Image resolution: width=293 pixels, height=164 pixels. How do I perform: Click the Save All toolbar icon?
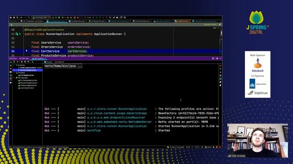click(14, 17)
